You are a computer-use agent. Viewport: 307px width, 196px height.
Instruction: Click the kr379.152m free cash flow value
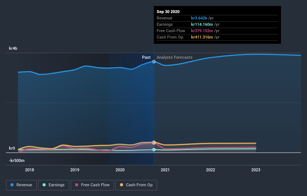(202, 31)
